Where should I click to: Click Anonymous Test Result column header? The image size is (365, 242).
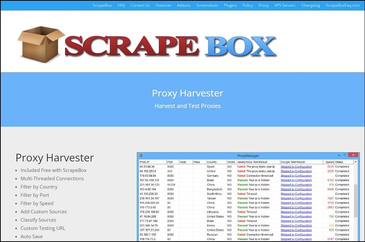[258, 162]
